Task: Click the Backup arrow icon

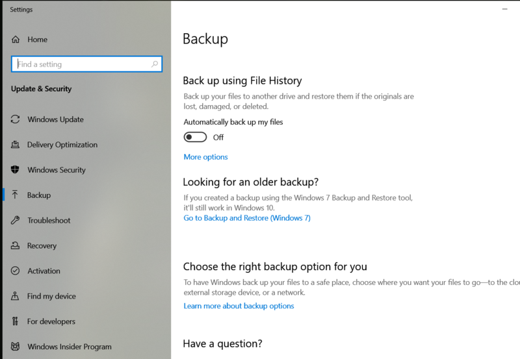Action: pos(15,195)
